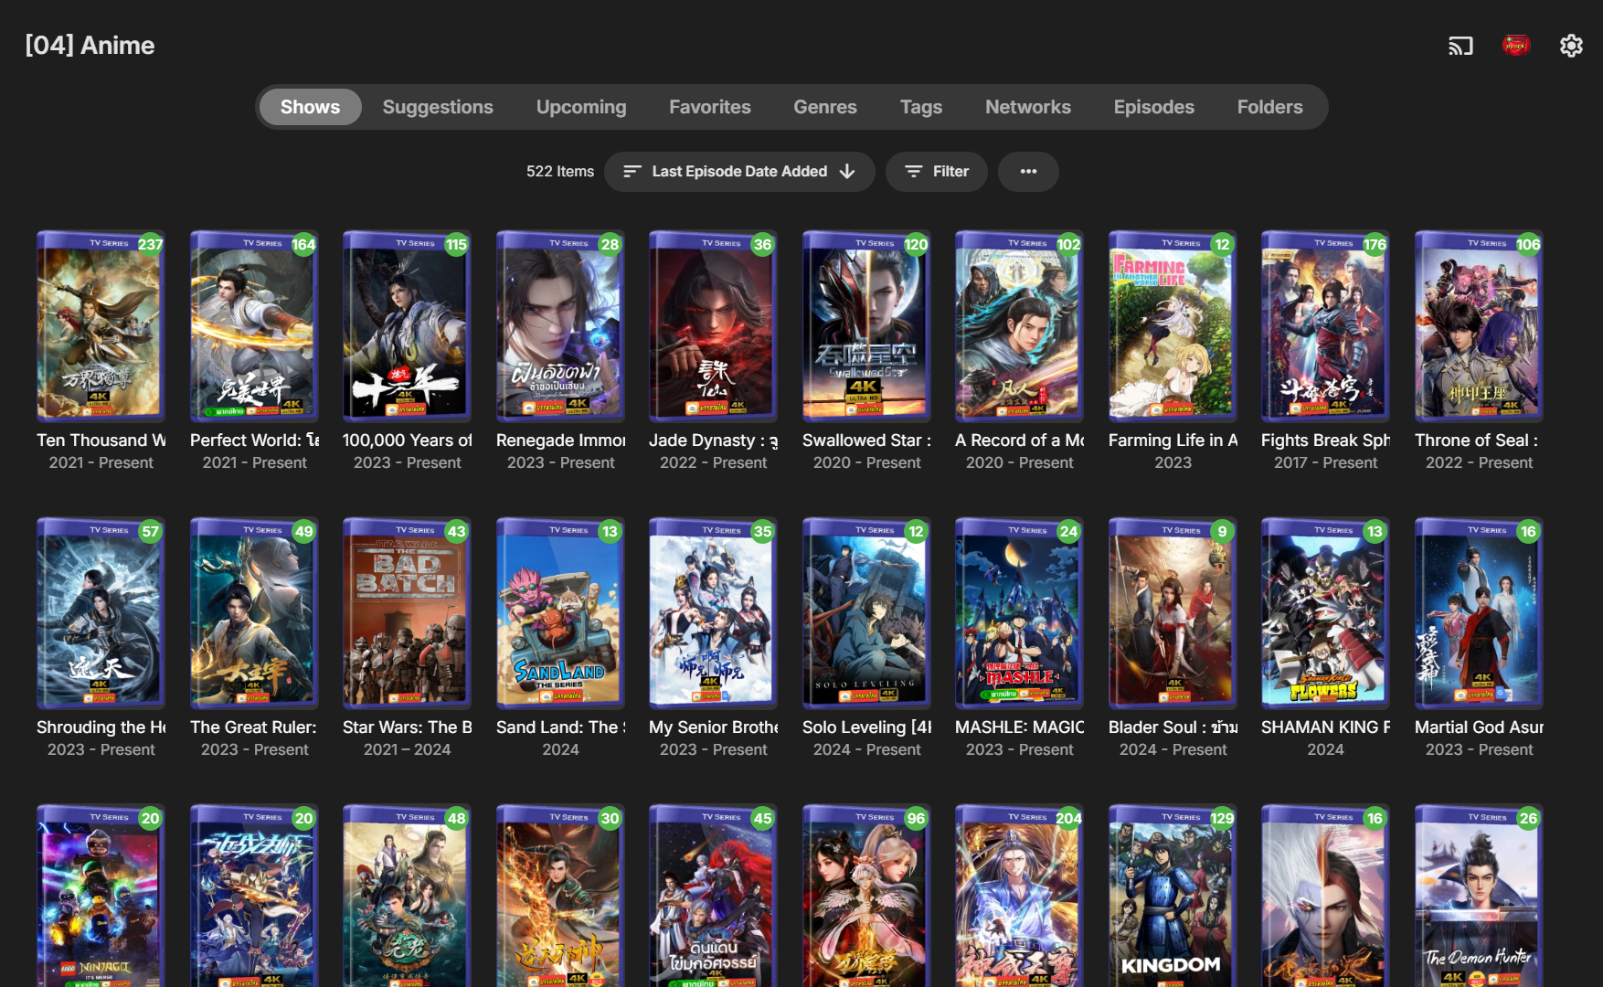Click the "A Record of a Mo" title text
The width and height of the screenshot is (1603, 987).
(1019, 440)
